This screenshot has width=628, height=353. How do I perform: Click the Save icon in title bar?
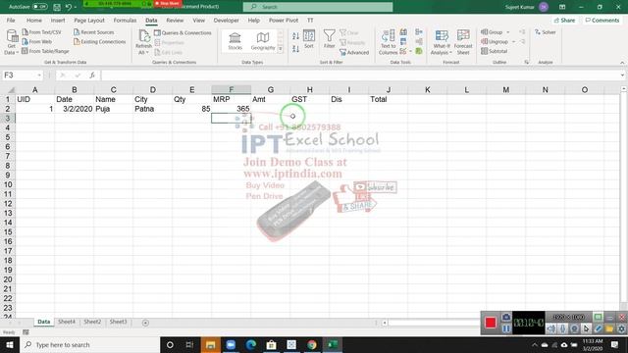[x=57, y=7]
